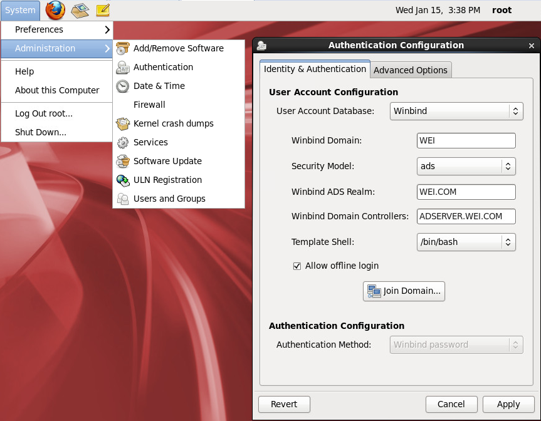The height and width of the screenshot is (421, 541).
Task: Switch to the Advanced Options tab
Action: coord(411,70)
